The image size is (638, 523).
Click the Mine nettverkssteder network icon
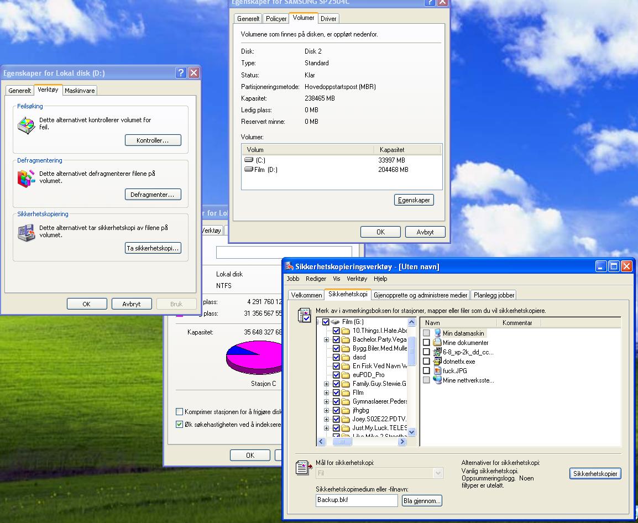(x=437, y=380)
